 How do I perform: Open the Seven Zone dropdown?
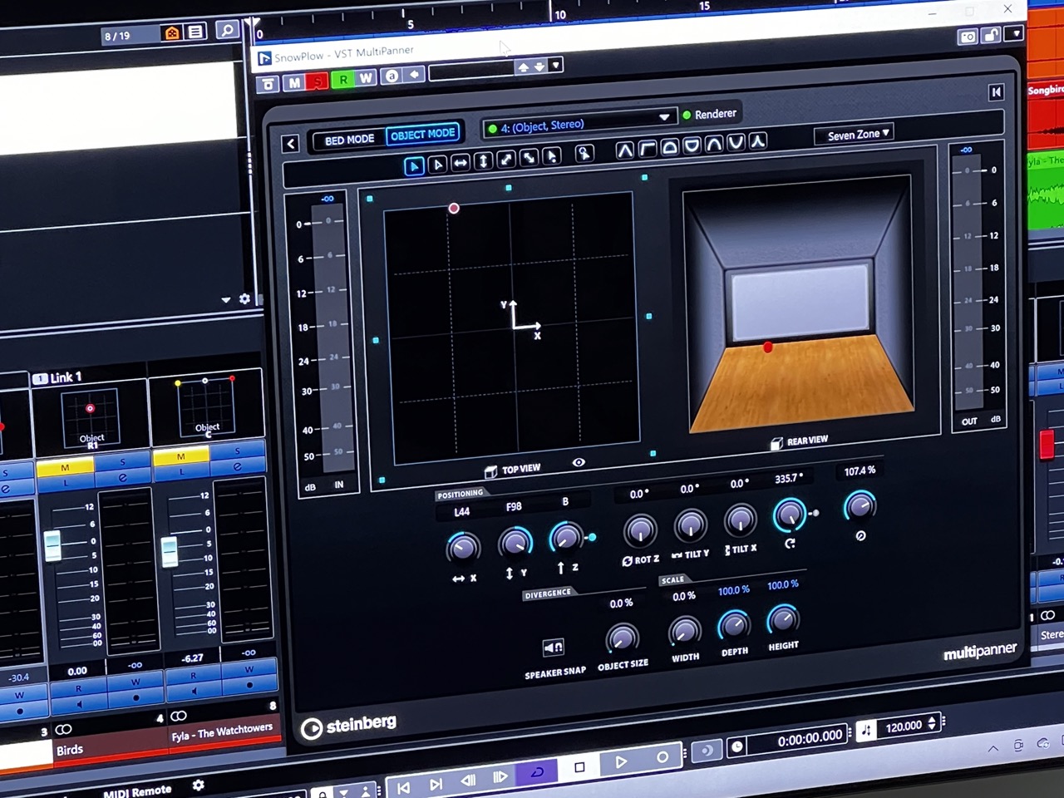[854, 134]
